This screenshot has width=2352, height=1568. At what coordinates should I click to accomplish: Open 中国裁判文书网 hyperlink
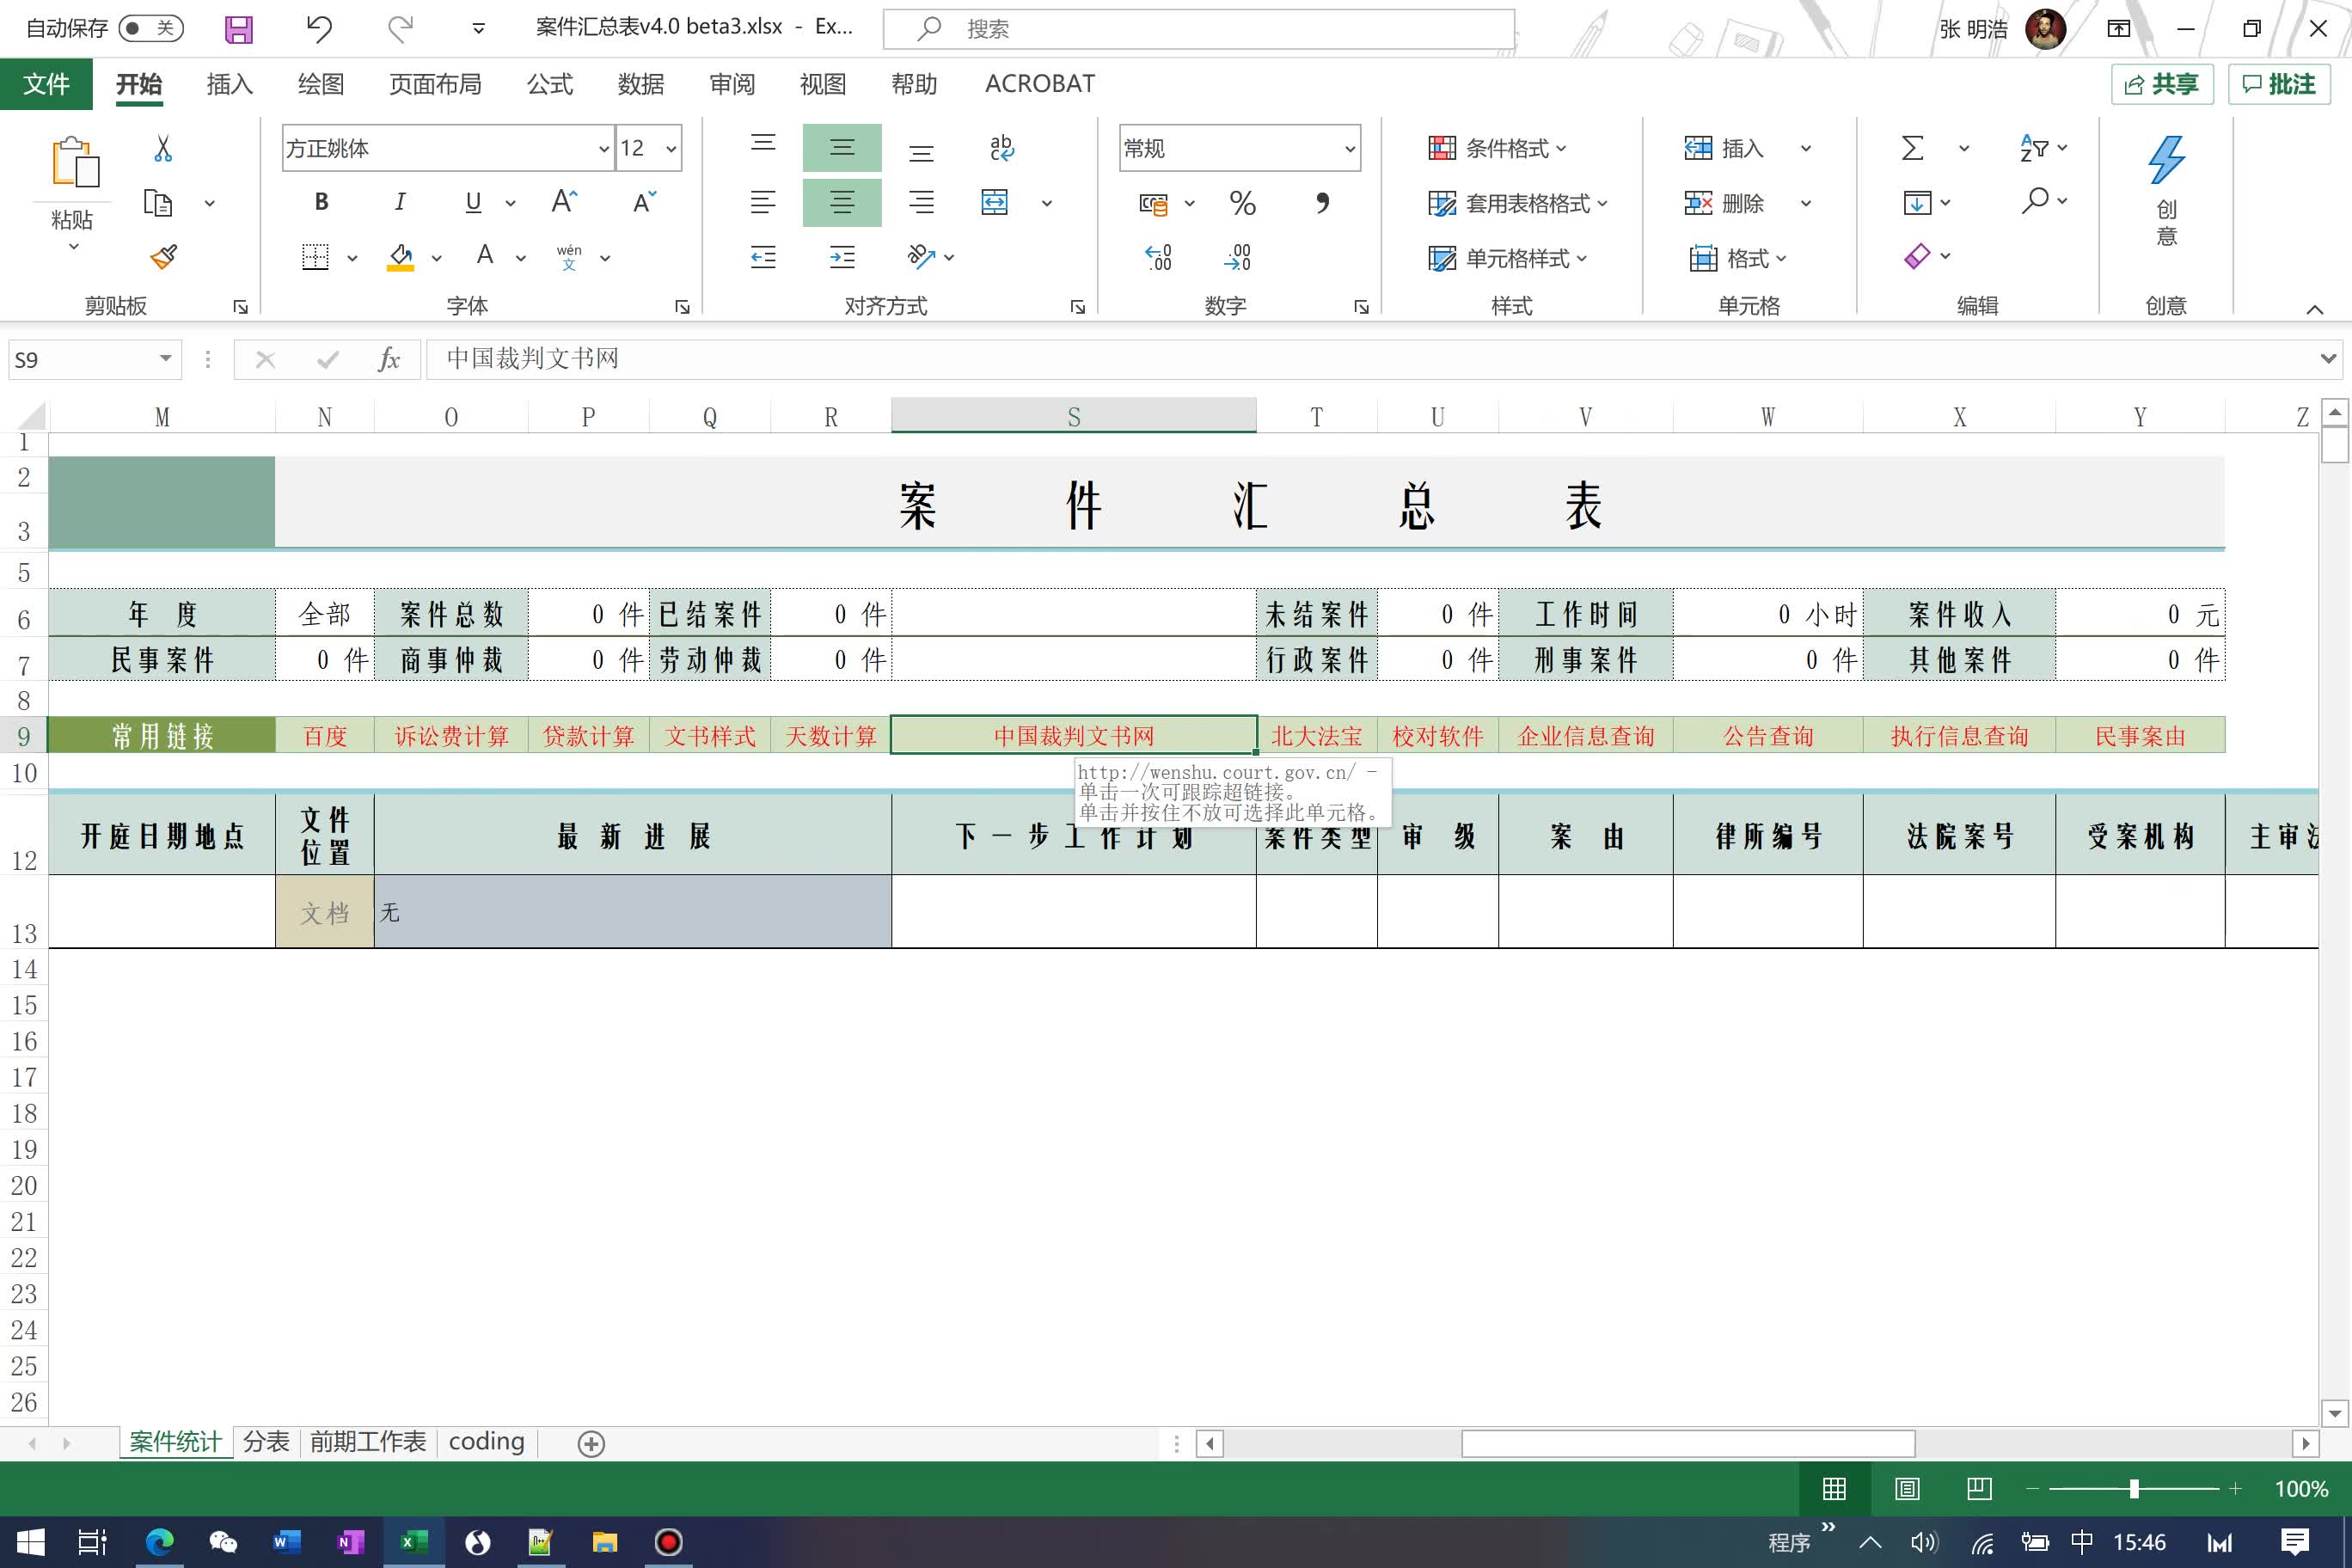pyautogui.click(x=1073, y=735)
